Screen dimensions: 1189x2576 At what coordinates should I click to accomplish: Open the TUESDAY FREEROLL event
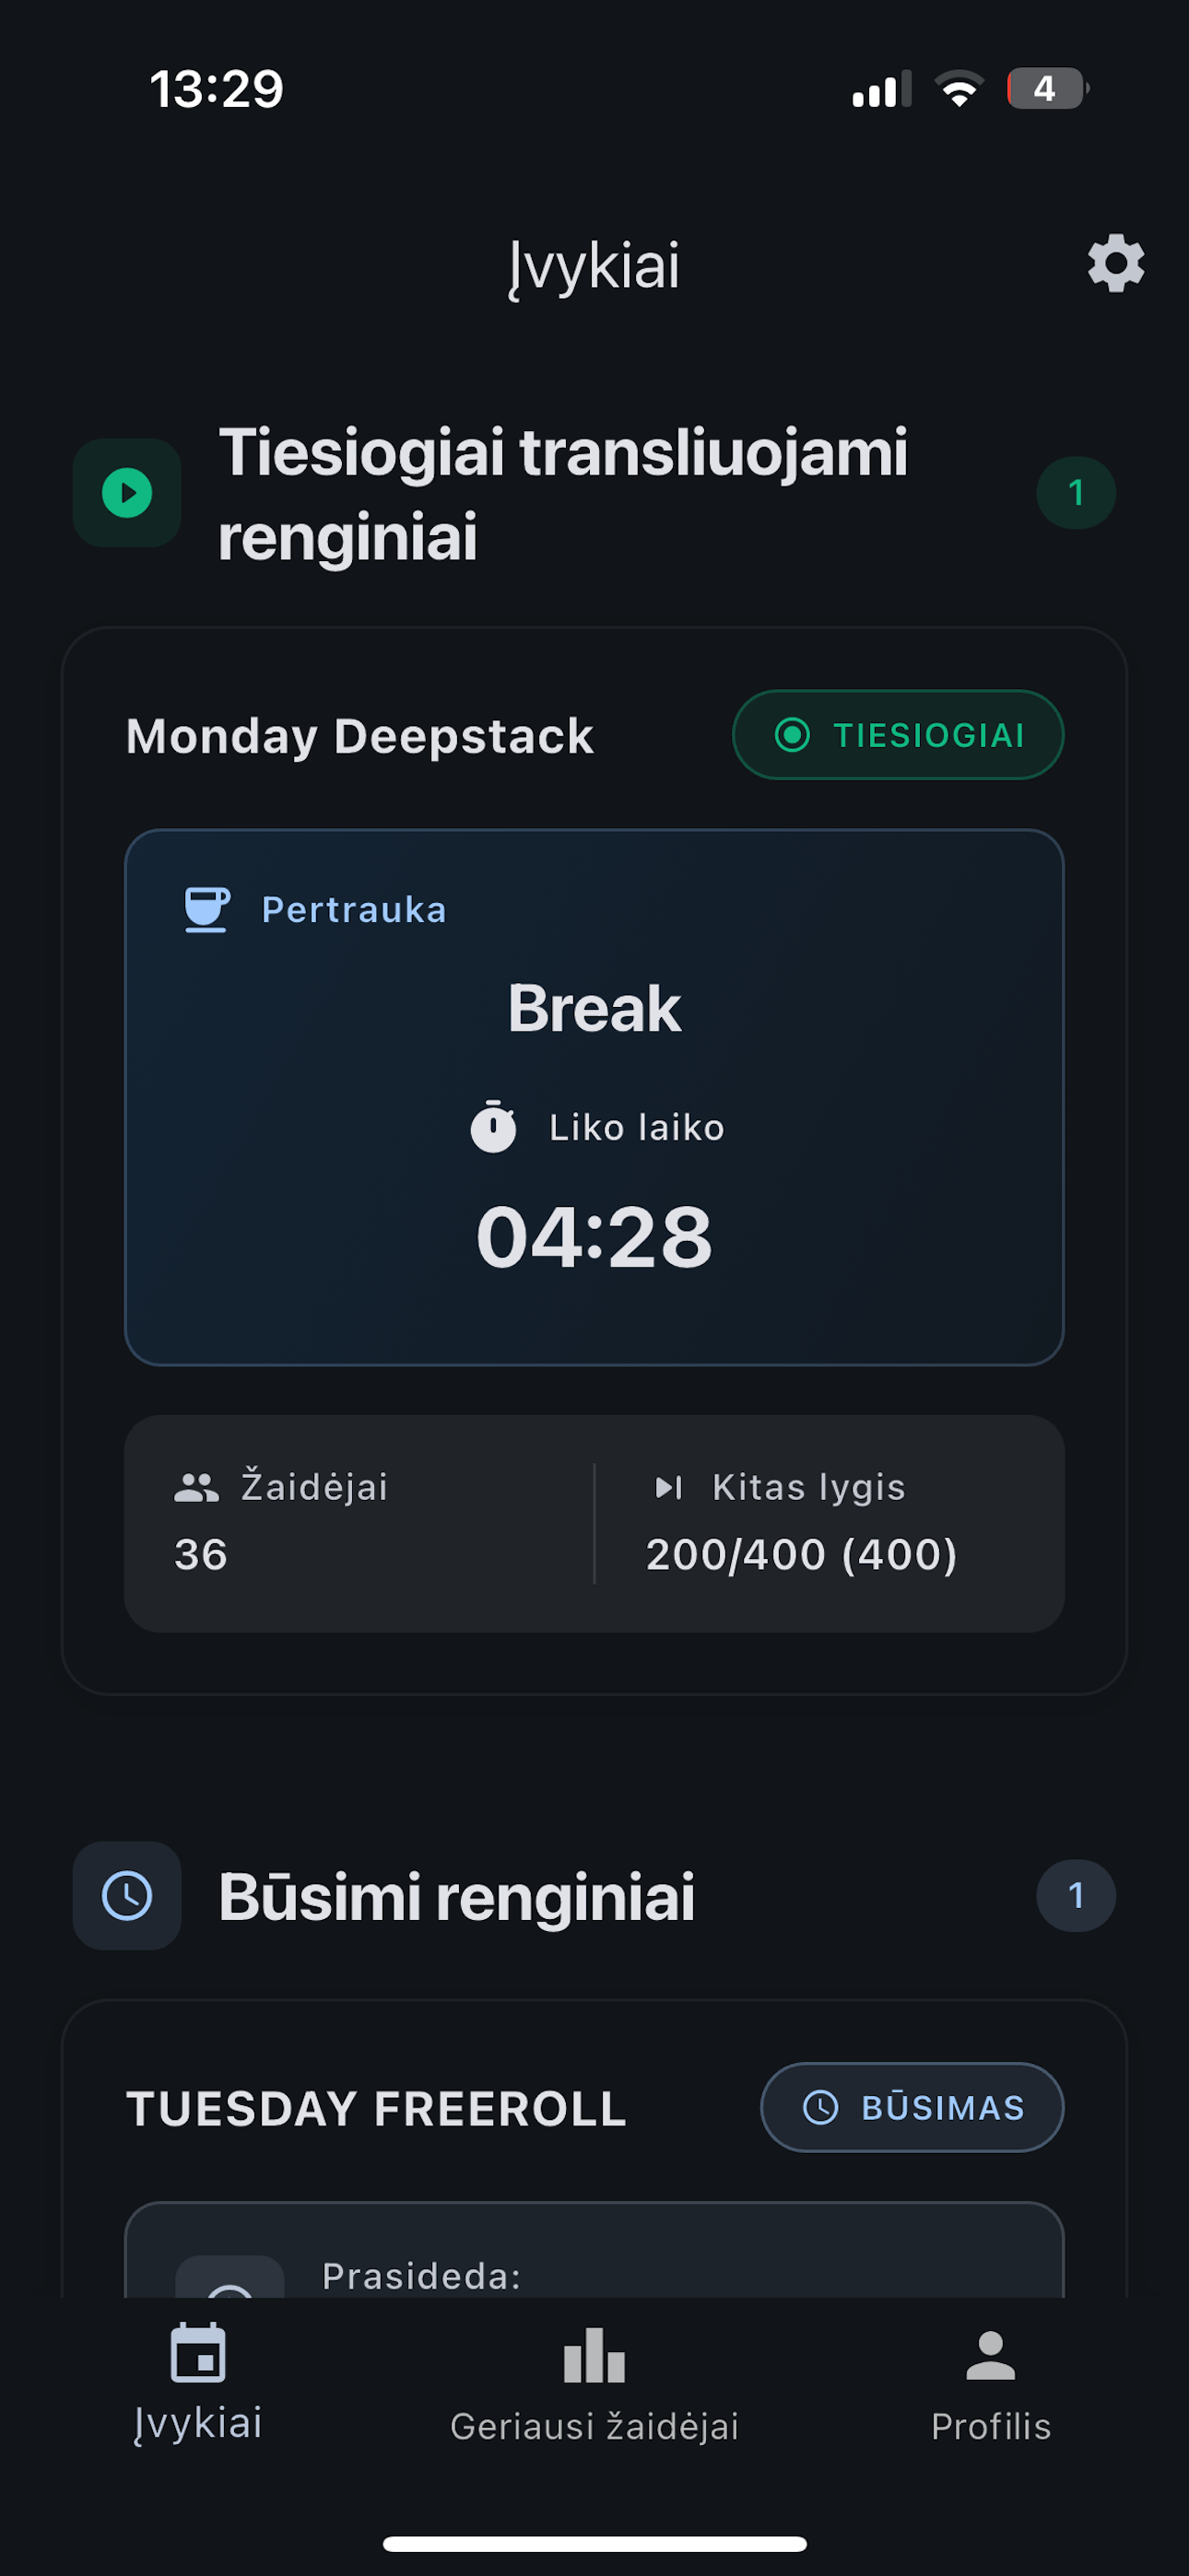376,2109
